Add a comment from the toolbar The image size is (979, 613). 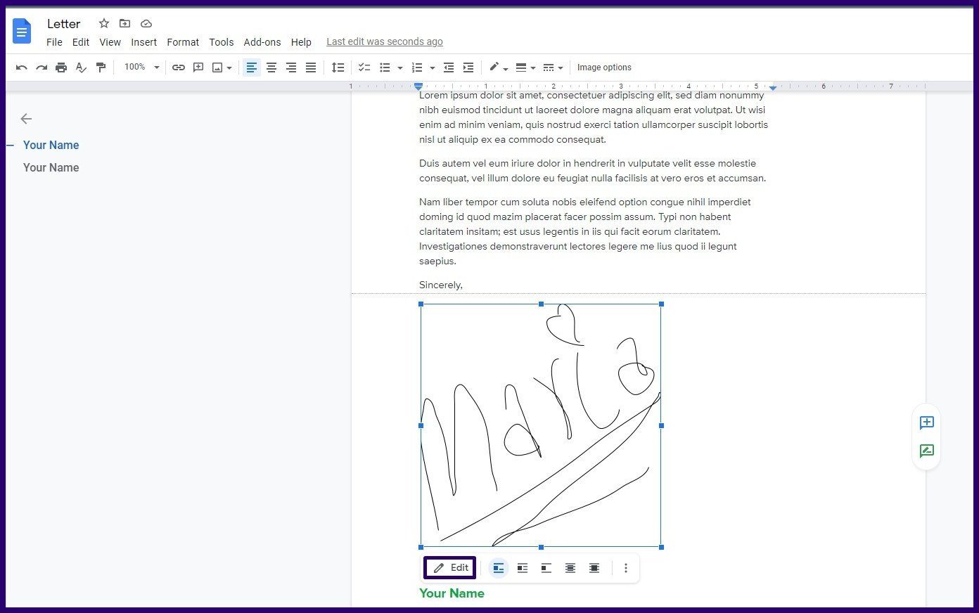198,67
